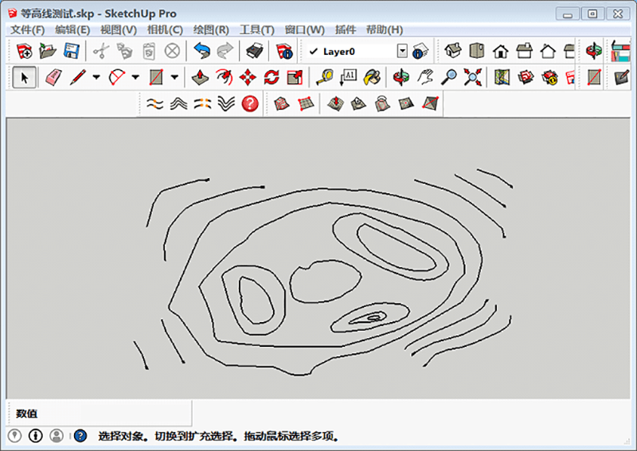Open the 相机(C) menu
Viewport: 637px width, 451px height.
click(165, 29)
